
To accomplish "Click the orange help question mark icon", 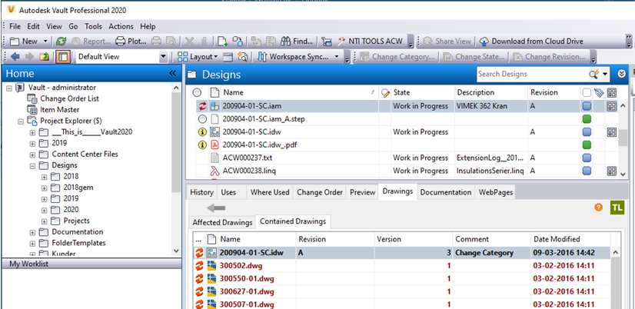I will point(599,208).
